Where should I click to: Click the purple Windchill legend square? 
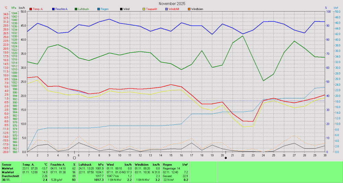166,9
